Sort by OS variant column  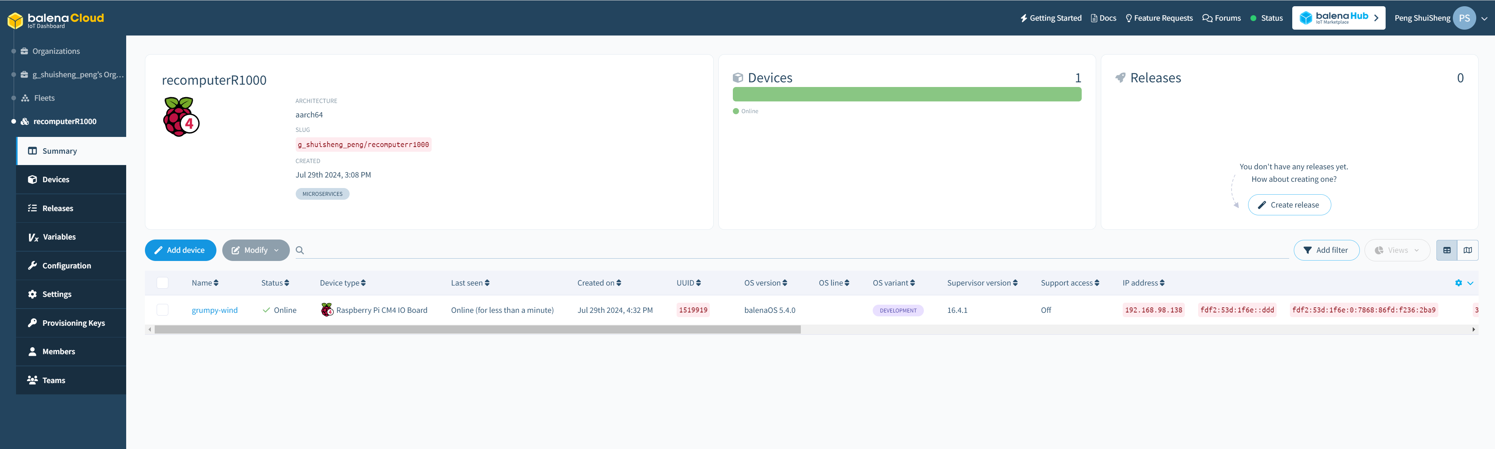[894, 283]
